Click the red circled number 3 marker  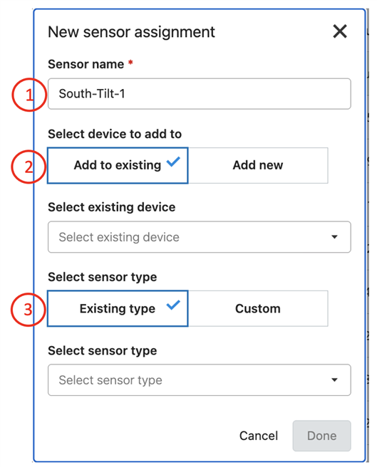pyautogui.click(x=29, y=310)
